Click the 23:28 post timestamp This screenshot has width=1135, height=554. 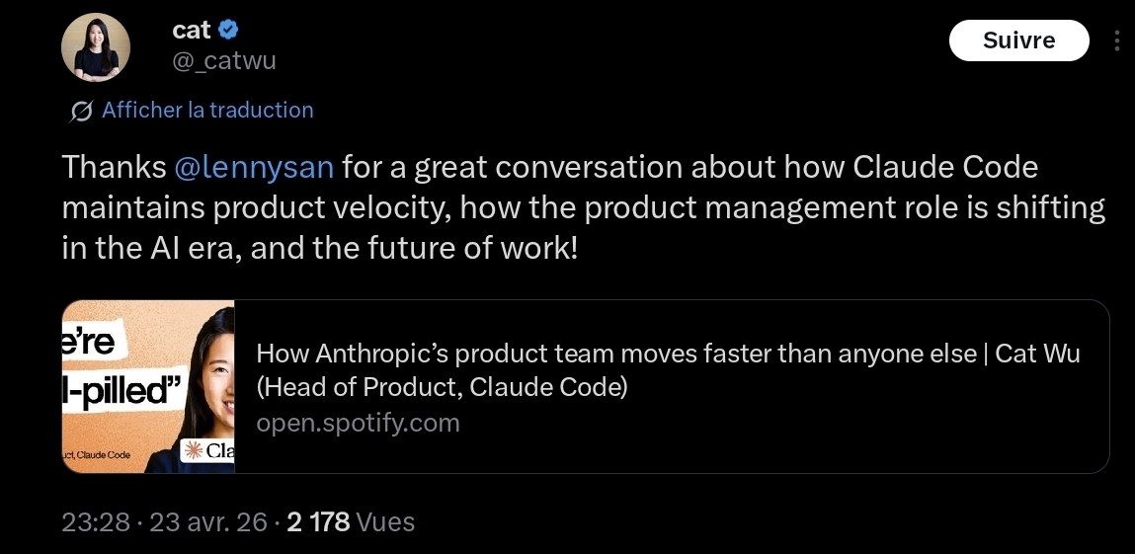pyautogui.click(x=96, y=521)
